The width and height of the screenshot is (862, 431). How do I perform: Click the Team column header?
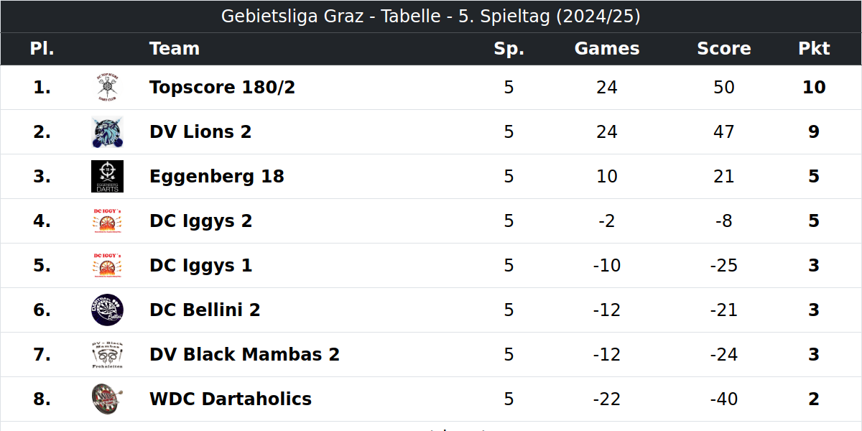[x=175, y=49]
